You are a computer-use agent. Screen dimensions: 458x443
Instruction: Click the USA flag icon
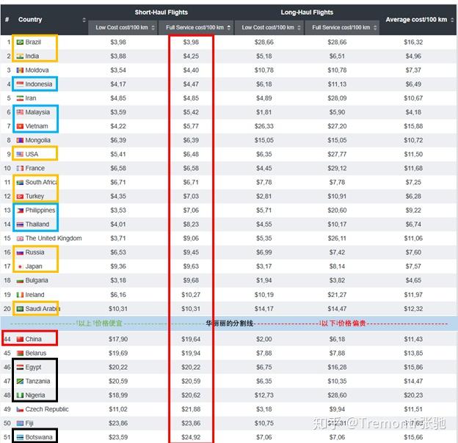(x=20, y=154)
